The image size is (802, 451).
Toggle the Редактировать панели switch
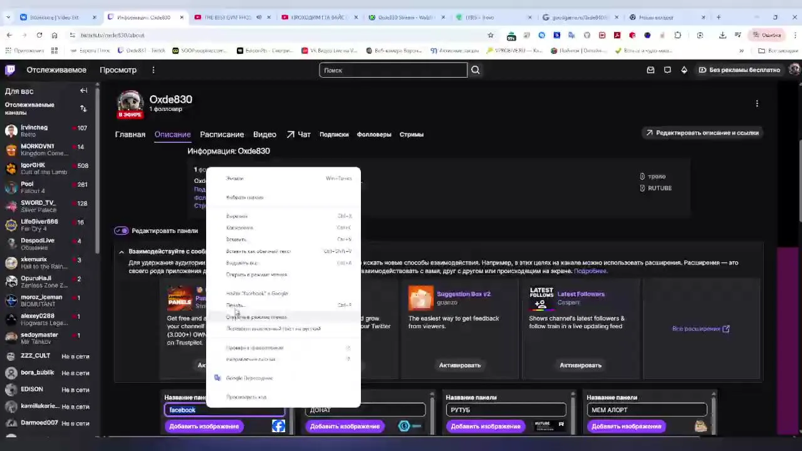[x=122, y=231]
